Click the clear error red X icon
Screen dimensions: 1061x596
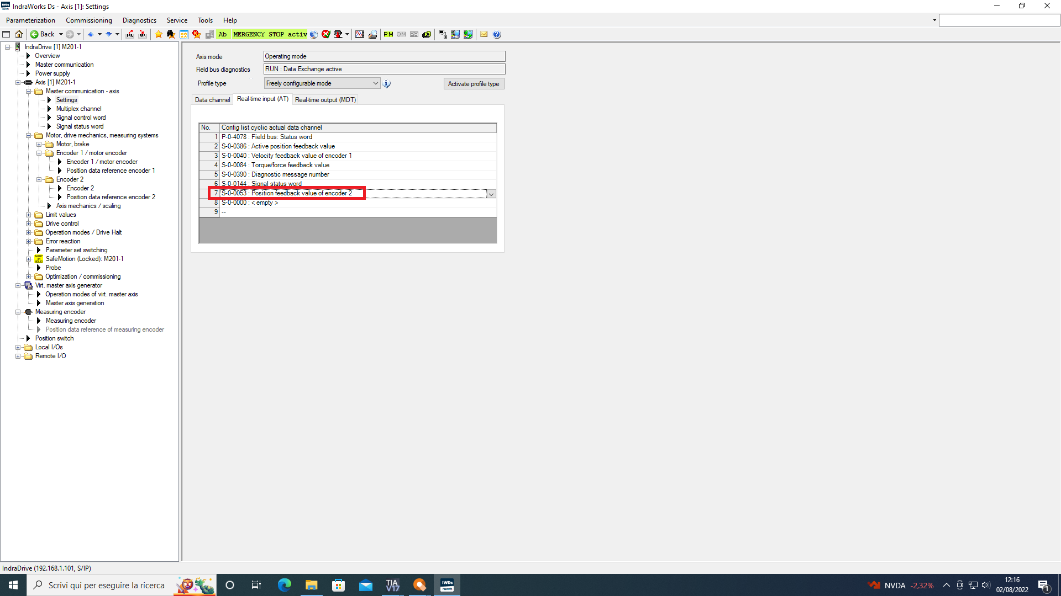326,34
